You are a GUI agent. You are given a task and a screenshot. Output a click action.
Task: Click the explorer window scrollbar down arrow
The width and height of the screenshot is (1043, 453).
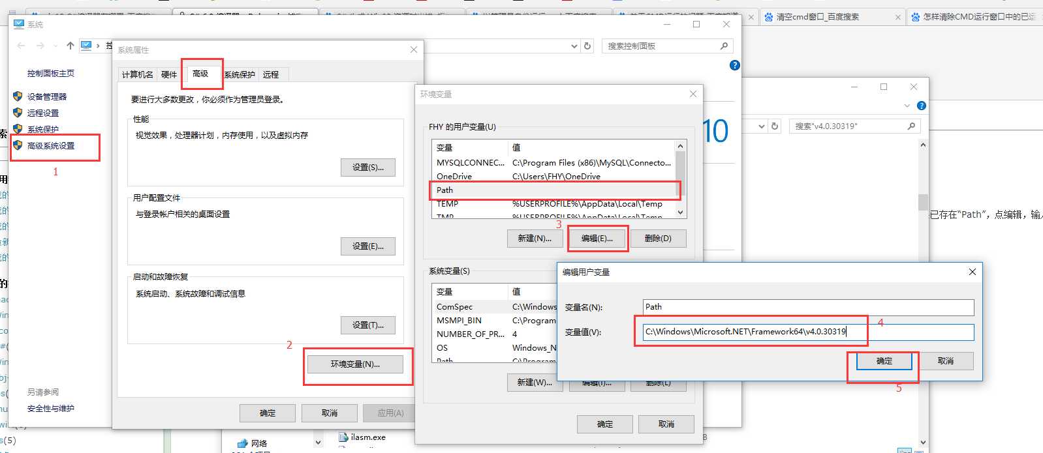pos(923,442)
